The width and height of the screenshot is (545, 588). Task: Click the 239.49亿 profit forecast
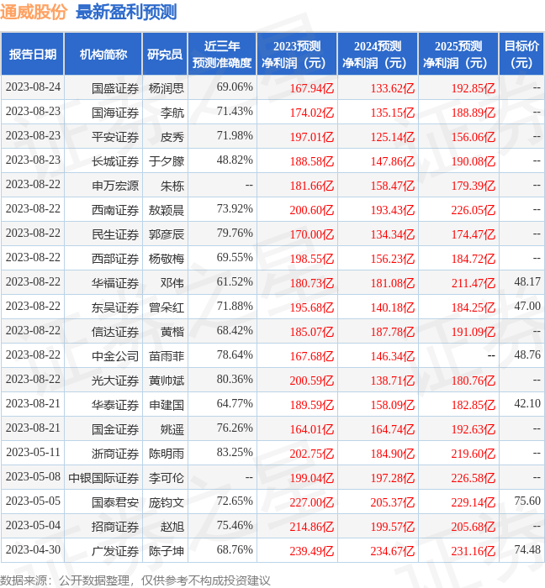[312, 551]
